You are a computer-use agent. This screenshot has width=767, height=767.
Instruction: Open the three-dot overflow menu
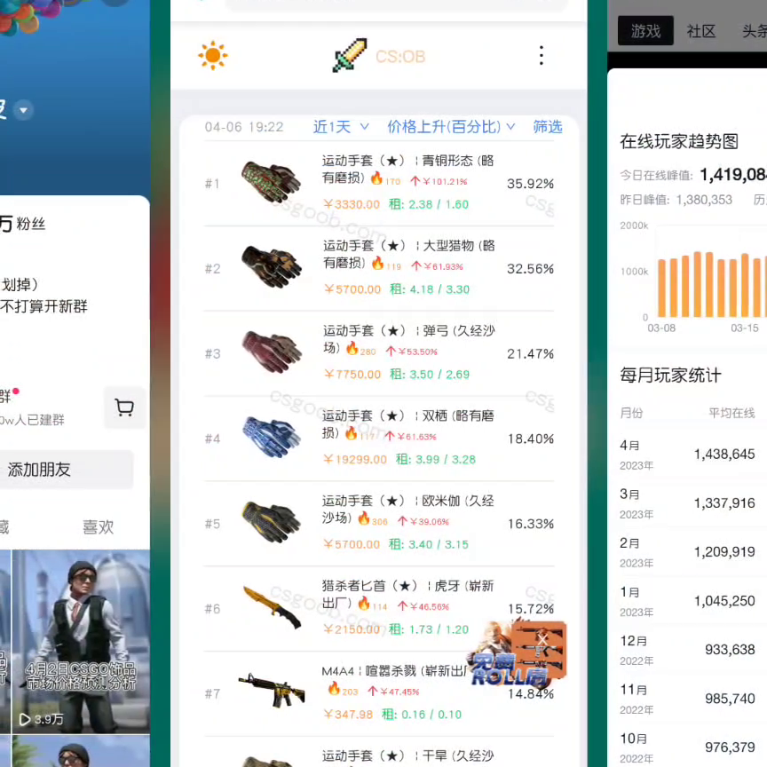pyautogui.click(x=542, y=55)
